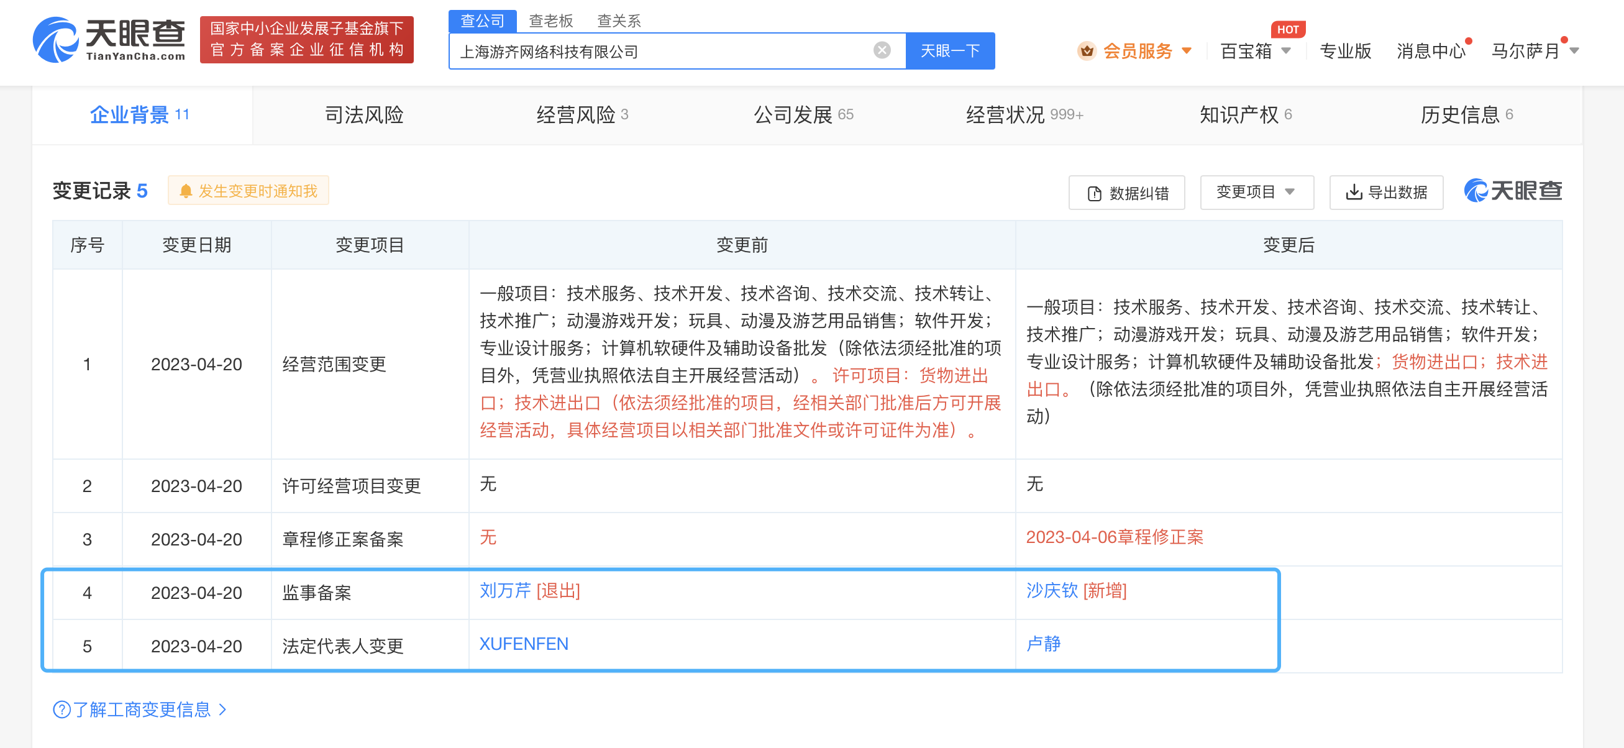The image size is (1624, 748).
Task: Click the HOT badge above 百宝箱
Action: [x=1287, y=30]
